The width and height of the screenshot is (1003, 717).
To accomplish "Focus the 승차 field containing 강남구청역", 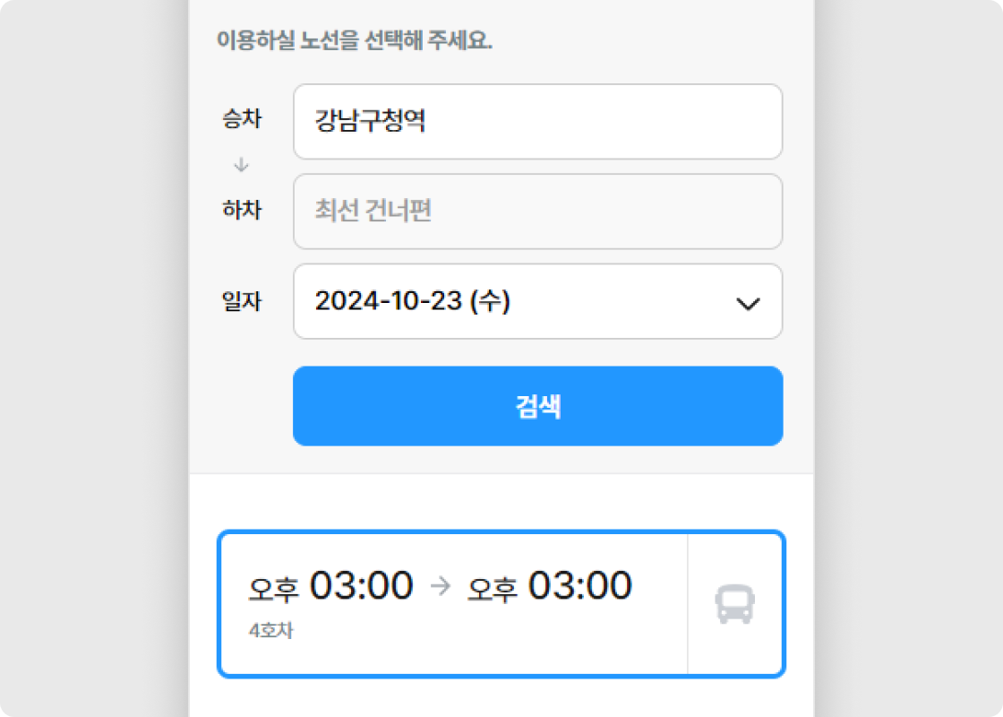I will pos(538,122).
